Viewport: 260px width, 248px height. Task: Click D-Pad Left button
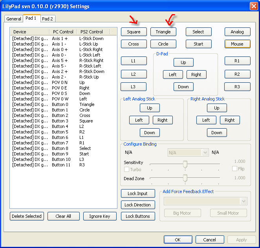[x=173, y=75]
